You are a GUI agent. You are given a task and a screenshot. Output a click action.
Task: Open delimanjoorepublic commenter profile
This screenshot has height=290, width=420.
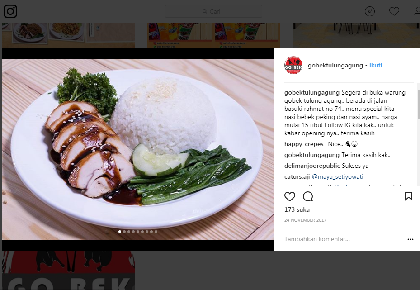pyautogui.click(x=312, y=166)
